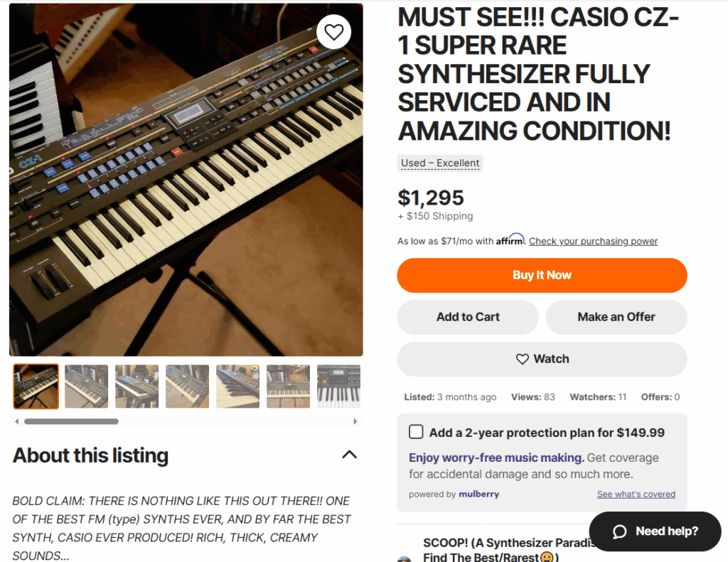Enable the 2-year protection plan checkbox
This screenshot has height=562, width=728.
tap(416, 432)
